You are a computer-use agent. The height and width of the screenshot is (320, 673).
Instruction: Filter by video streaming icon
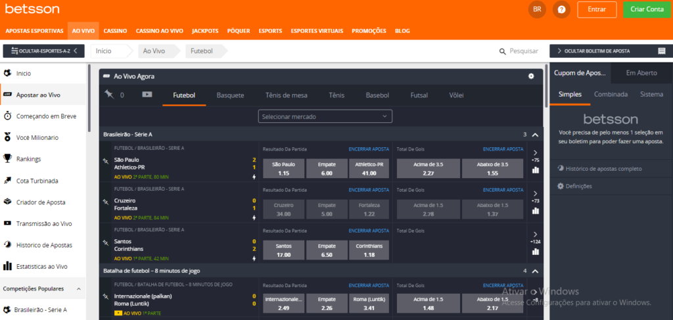coord(147,95)
